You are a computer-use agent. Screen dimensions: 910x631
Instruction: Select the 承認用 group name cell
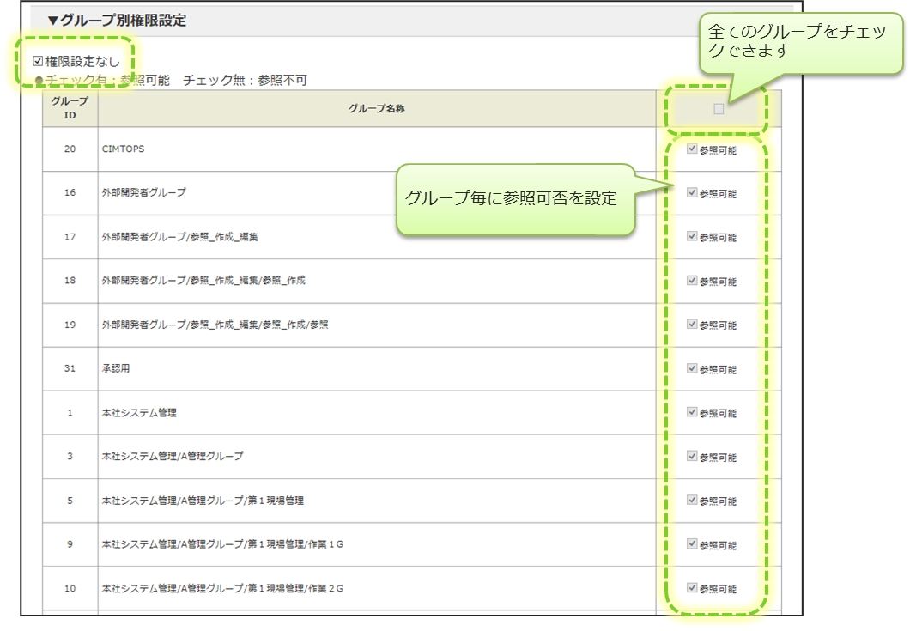pyautogui.click(x=116, y=368)
